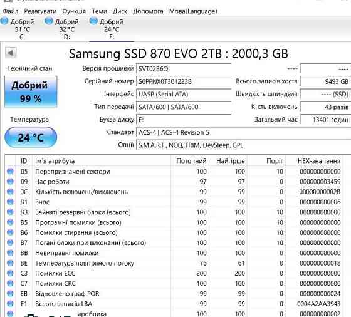Screen dimensions: 351x317
Task: Click the 24 °C temperature button
Action: coord(31,137)
